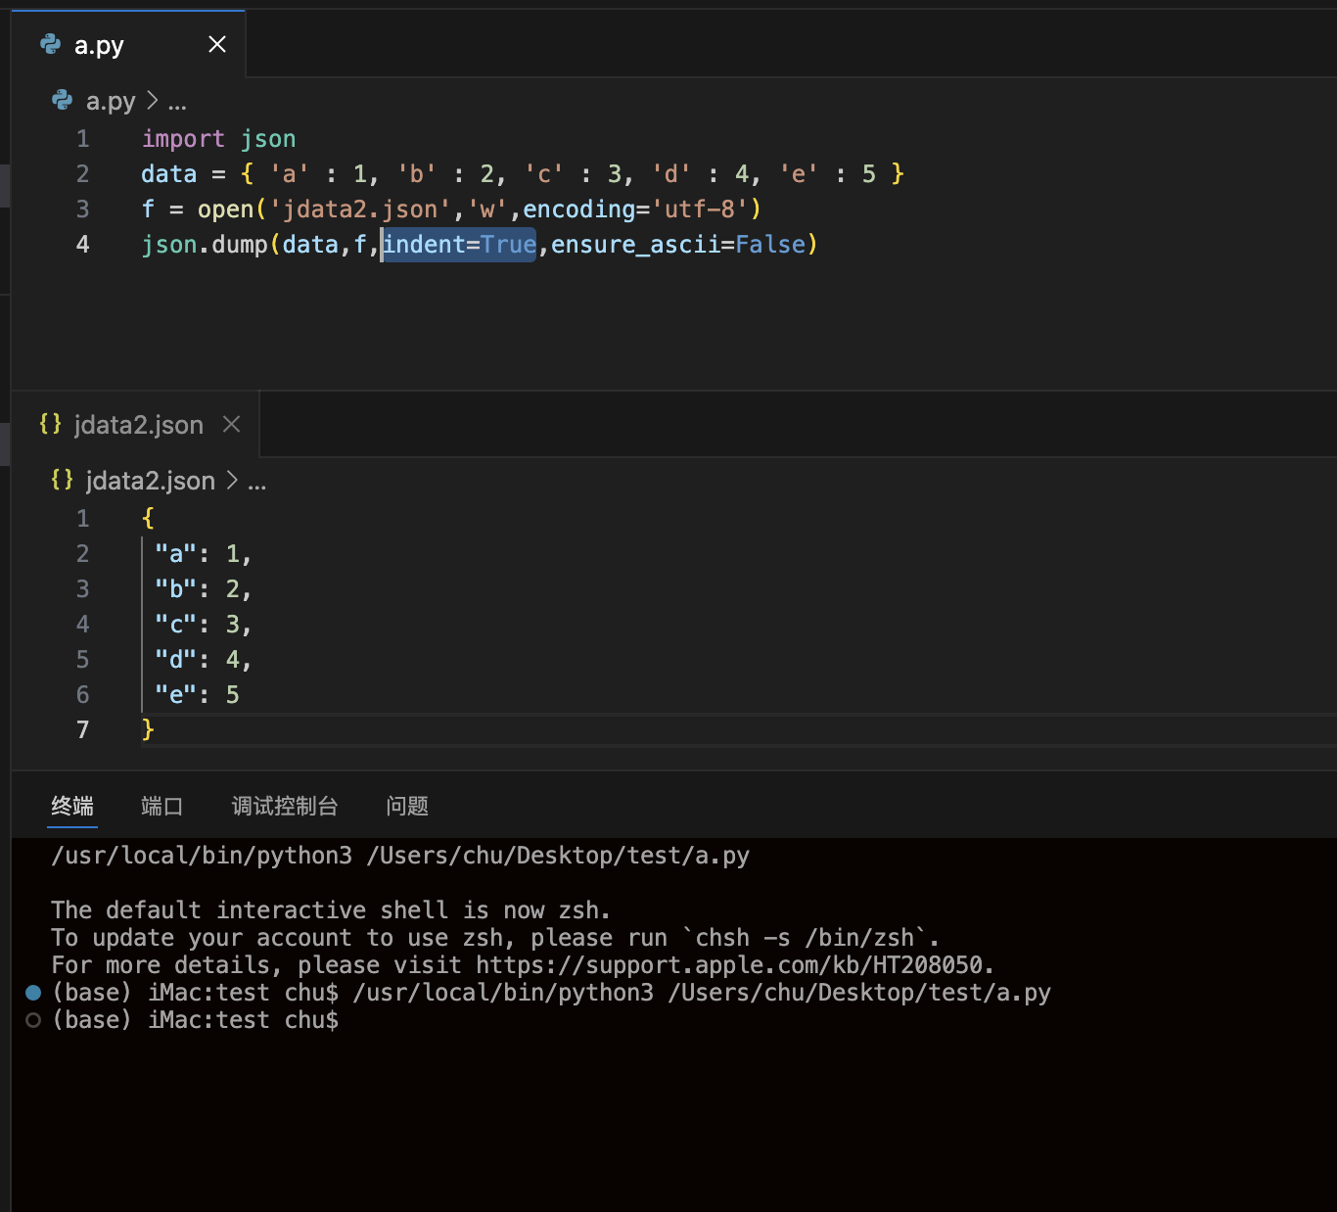Screen dimensions: 1337x1212
Task: Click the hollow circle marker beside last prompt
Action: 33,1020
